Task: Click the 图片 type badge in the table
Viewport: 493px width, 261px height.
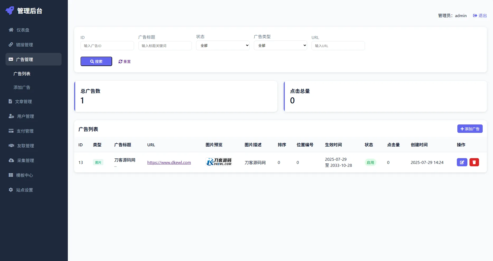Action: click(x=98, y=162)
